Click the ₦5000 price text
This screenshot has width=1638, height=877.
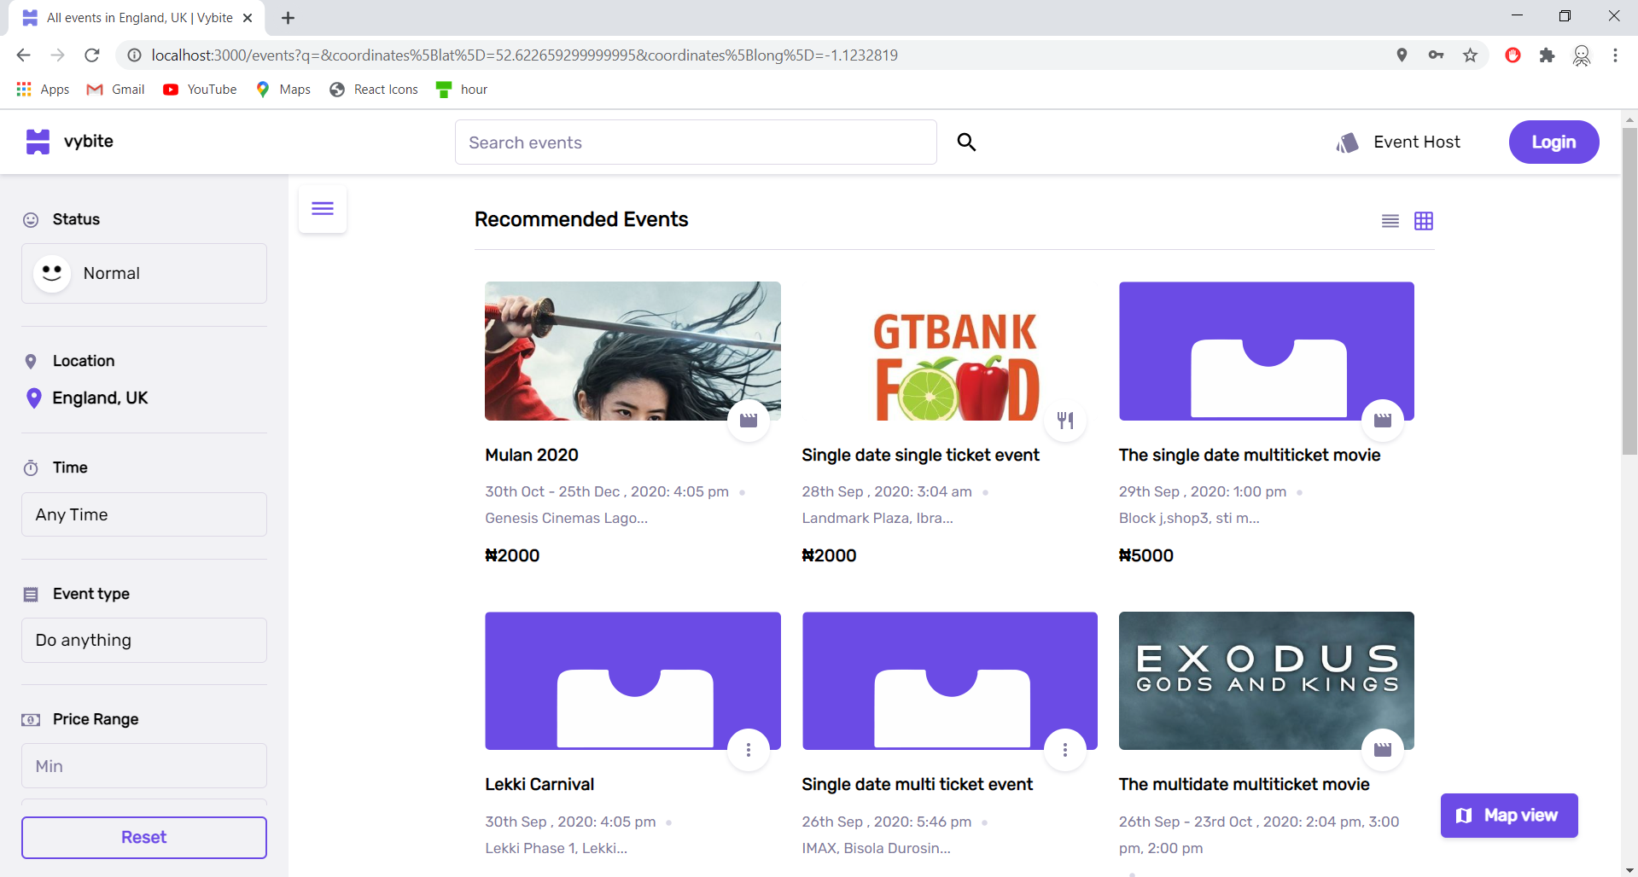click(1145, 555)
